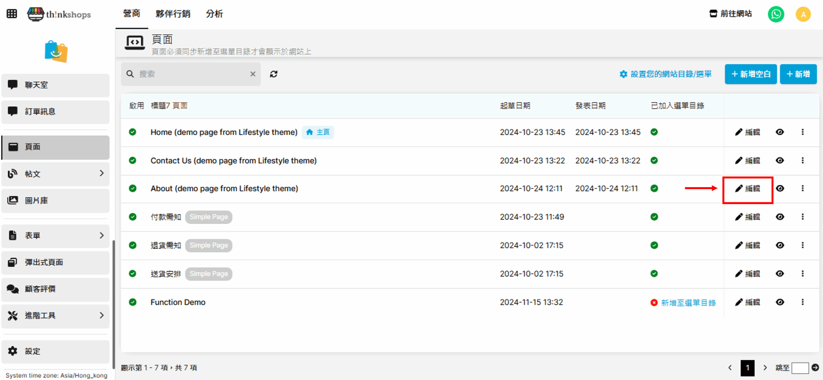Click 新增至選單目錄 link for Function Demo

pos(688,303)
